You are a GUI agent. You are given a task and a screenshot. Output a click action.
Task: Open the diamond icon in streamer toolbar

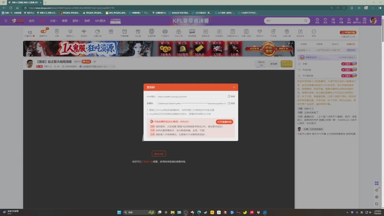click(260, 32)
